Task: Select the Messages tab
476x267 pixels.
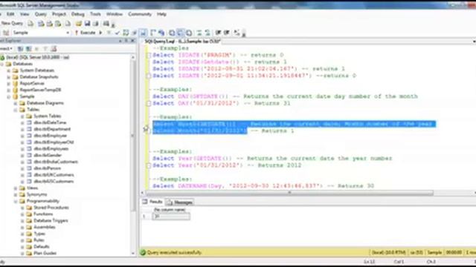Action: tap(180, 202)
